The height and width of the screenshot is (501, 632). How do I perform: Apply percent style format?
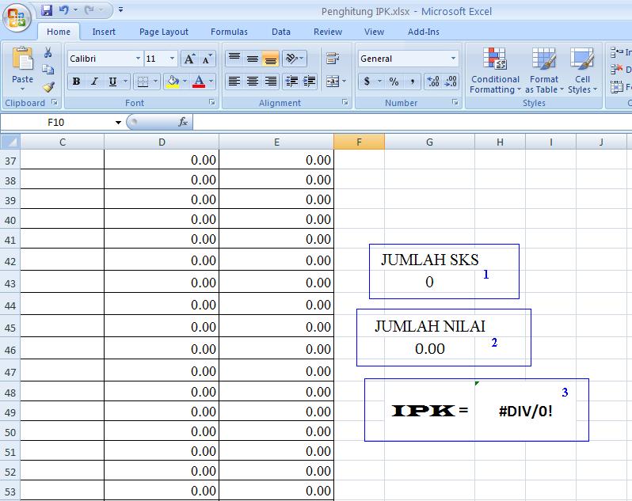pos(394,82)
